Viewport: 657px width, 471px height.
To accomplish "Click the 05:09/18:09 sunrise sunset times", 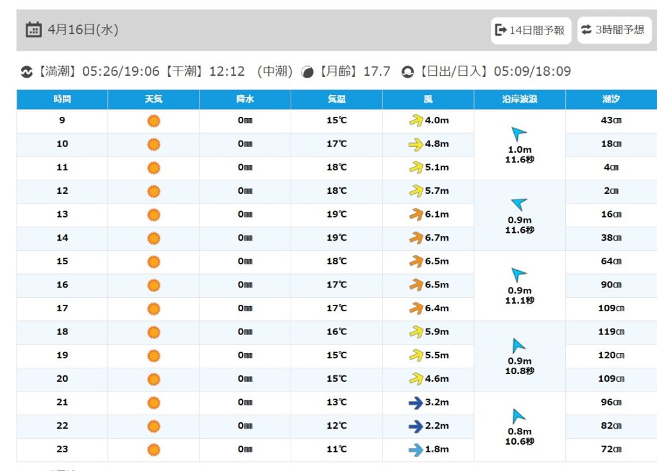I will click(532, 72).
